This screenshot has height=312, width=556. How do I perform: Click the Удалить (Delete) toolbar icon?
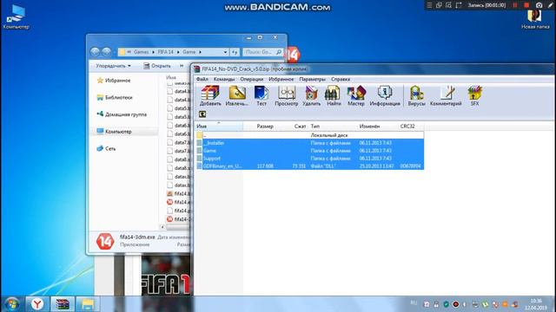coord(311,95)
